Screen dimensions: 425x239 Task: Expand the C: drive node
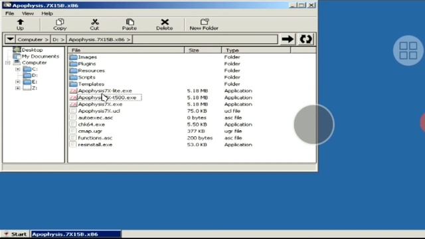pyautogui.click(x=18, y=69)
